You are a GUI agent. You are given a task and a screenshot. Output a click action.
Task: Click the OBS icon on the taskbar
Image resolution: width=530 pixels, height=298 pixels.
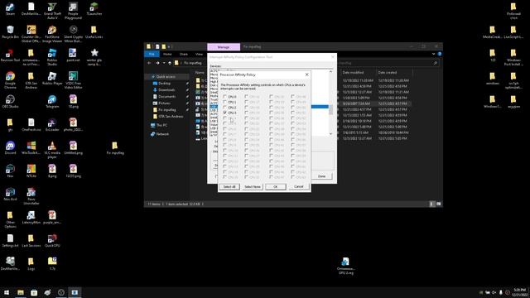coord(61,292)
